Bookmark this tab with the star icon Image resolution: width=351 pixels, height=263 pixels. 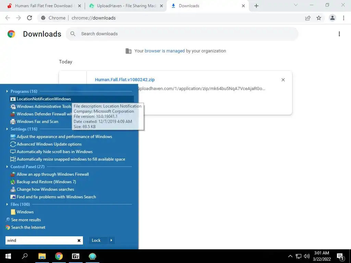coord(319,18)
